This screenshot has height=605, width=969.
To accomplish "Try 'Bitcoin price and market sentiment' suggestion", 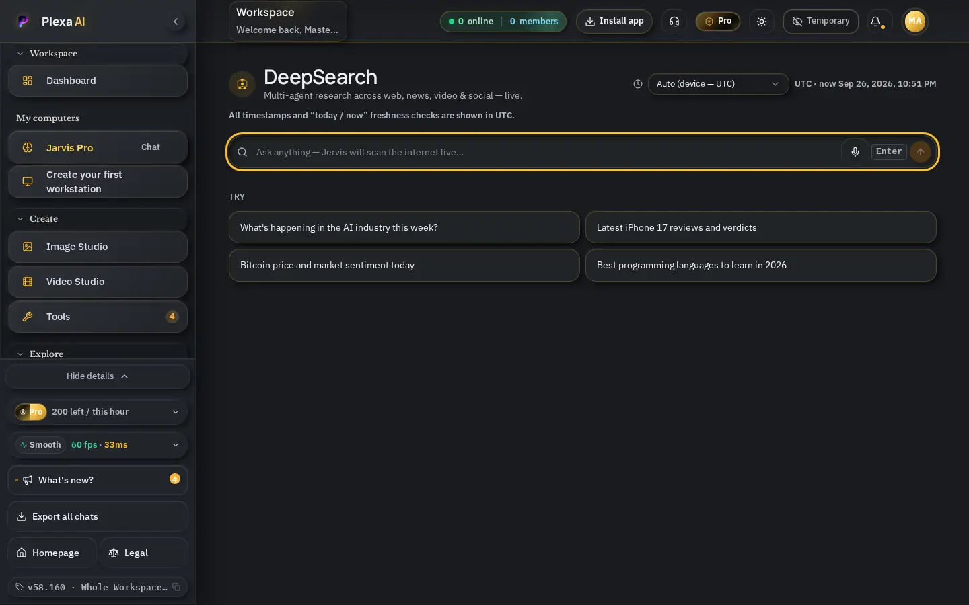I will [404, 265].
